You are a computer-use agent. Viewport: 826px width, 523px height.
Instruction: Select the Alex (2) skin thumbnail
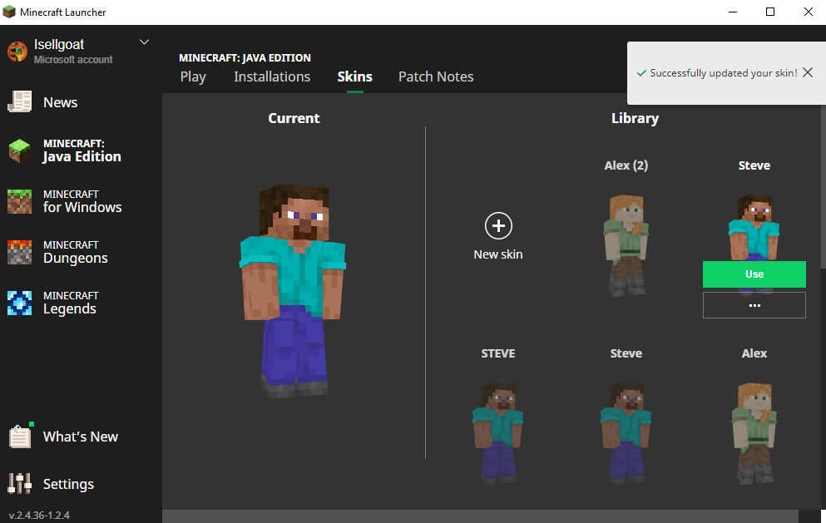pos(626,244)
